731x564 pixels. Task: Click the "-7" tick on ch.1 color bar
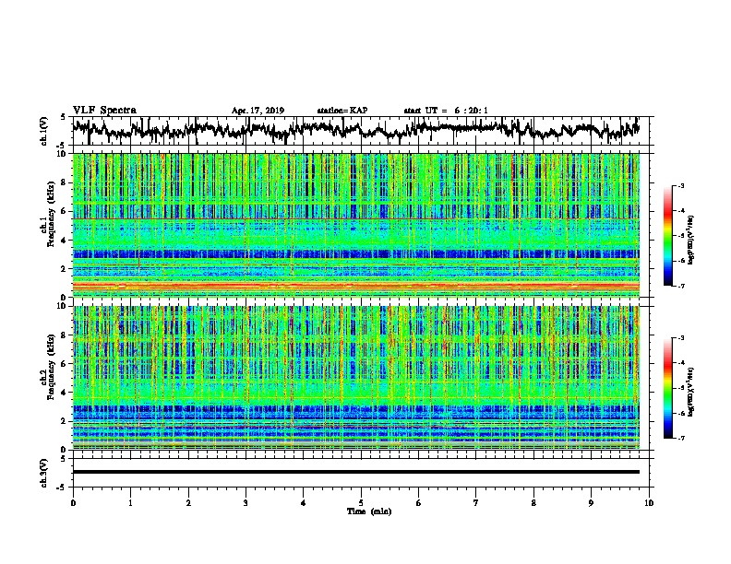(x=680, y=286)
